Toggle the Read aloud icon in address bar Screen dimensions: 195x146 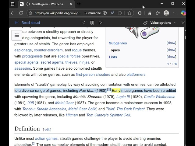point(112,13)
